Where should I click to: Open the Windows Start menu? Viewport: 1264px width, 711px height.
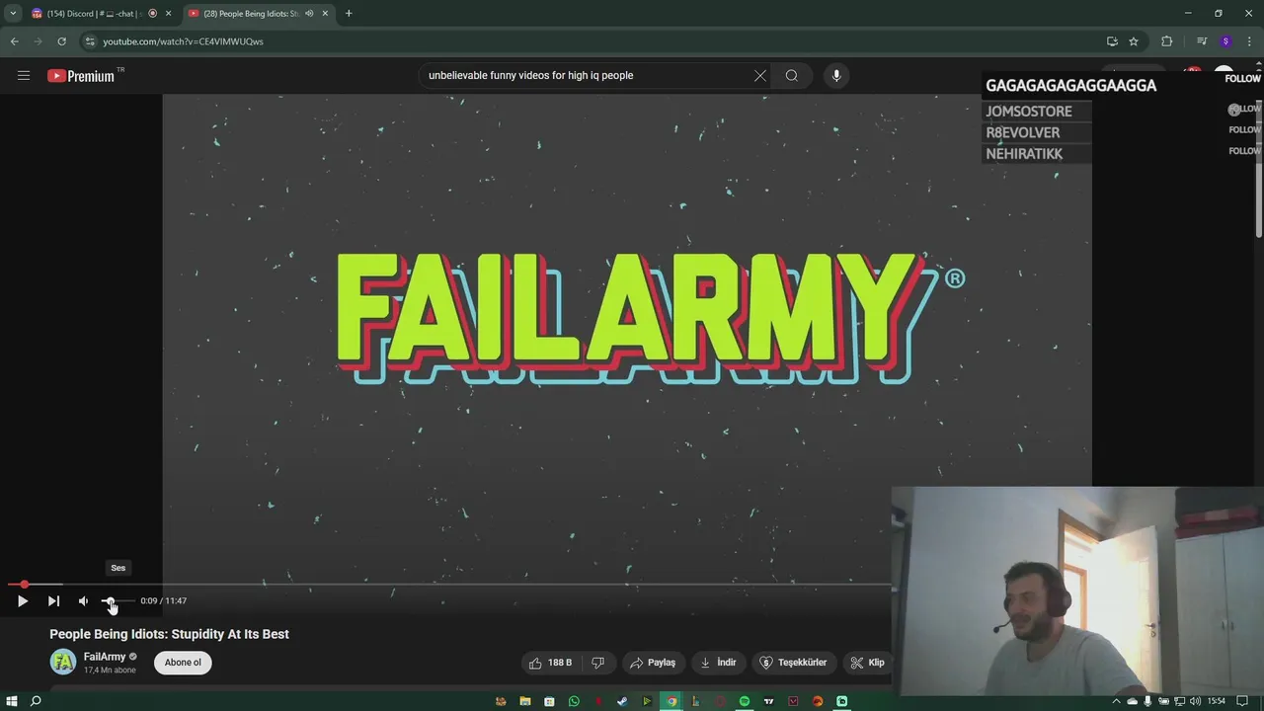[x=12, y=701]
